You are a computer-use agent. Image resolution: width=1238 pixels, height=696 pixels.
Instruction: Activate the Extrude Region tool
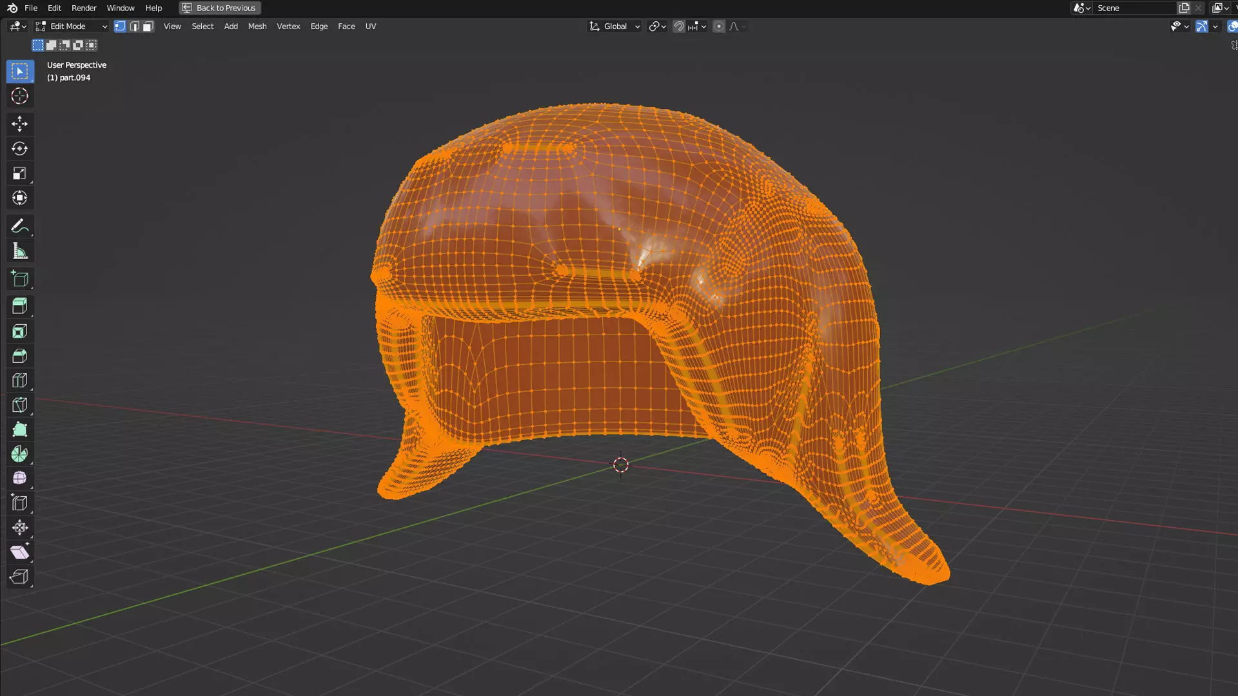click(x=19, y=306)
